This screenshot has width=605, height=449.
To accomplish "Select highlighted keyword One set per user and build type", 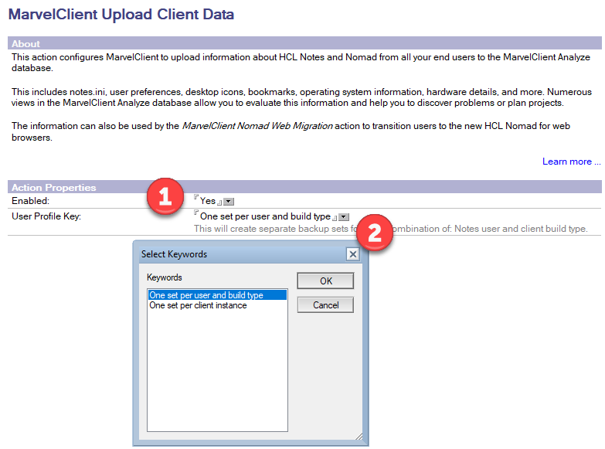I will coord(206,295).
